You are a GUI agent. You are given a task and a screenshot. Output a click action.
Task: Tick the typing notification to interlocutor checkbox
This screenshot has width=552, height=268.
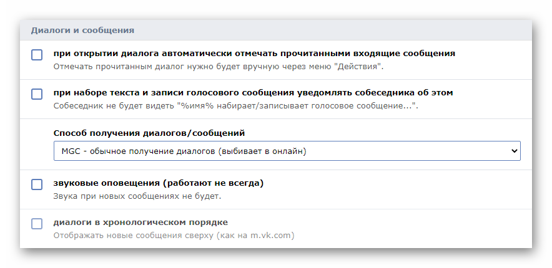(37, 94)
